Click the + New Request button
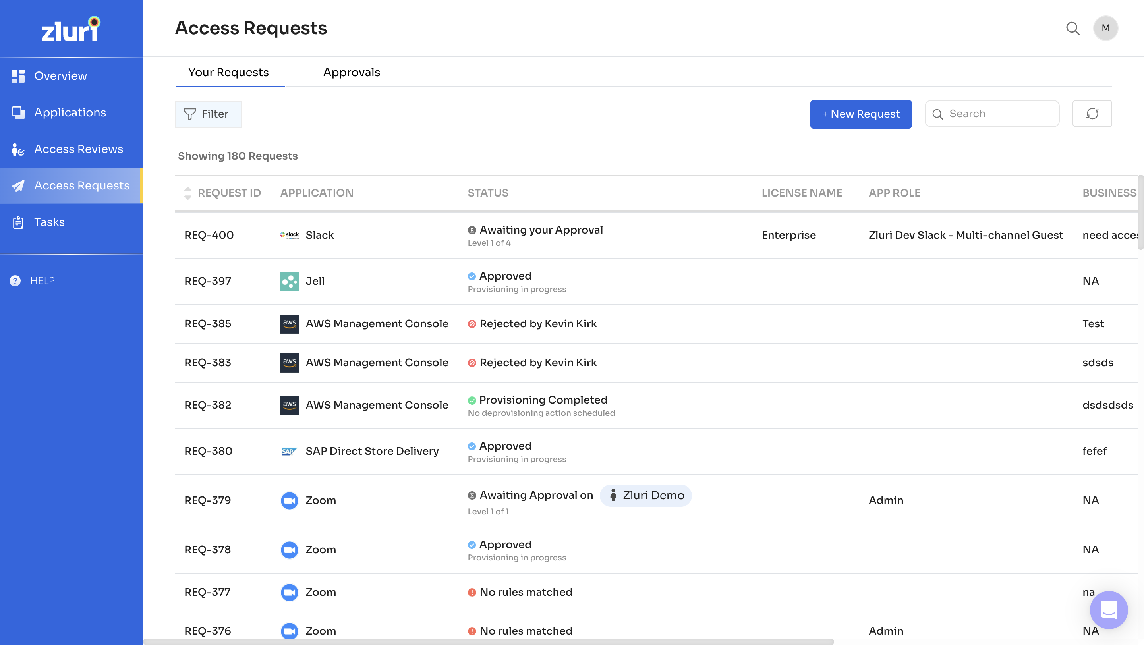 click(861, 114)
